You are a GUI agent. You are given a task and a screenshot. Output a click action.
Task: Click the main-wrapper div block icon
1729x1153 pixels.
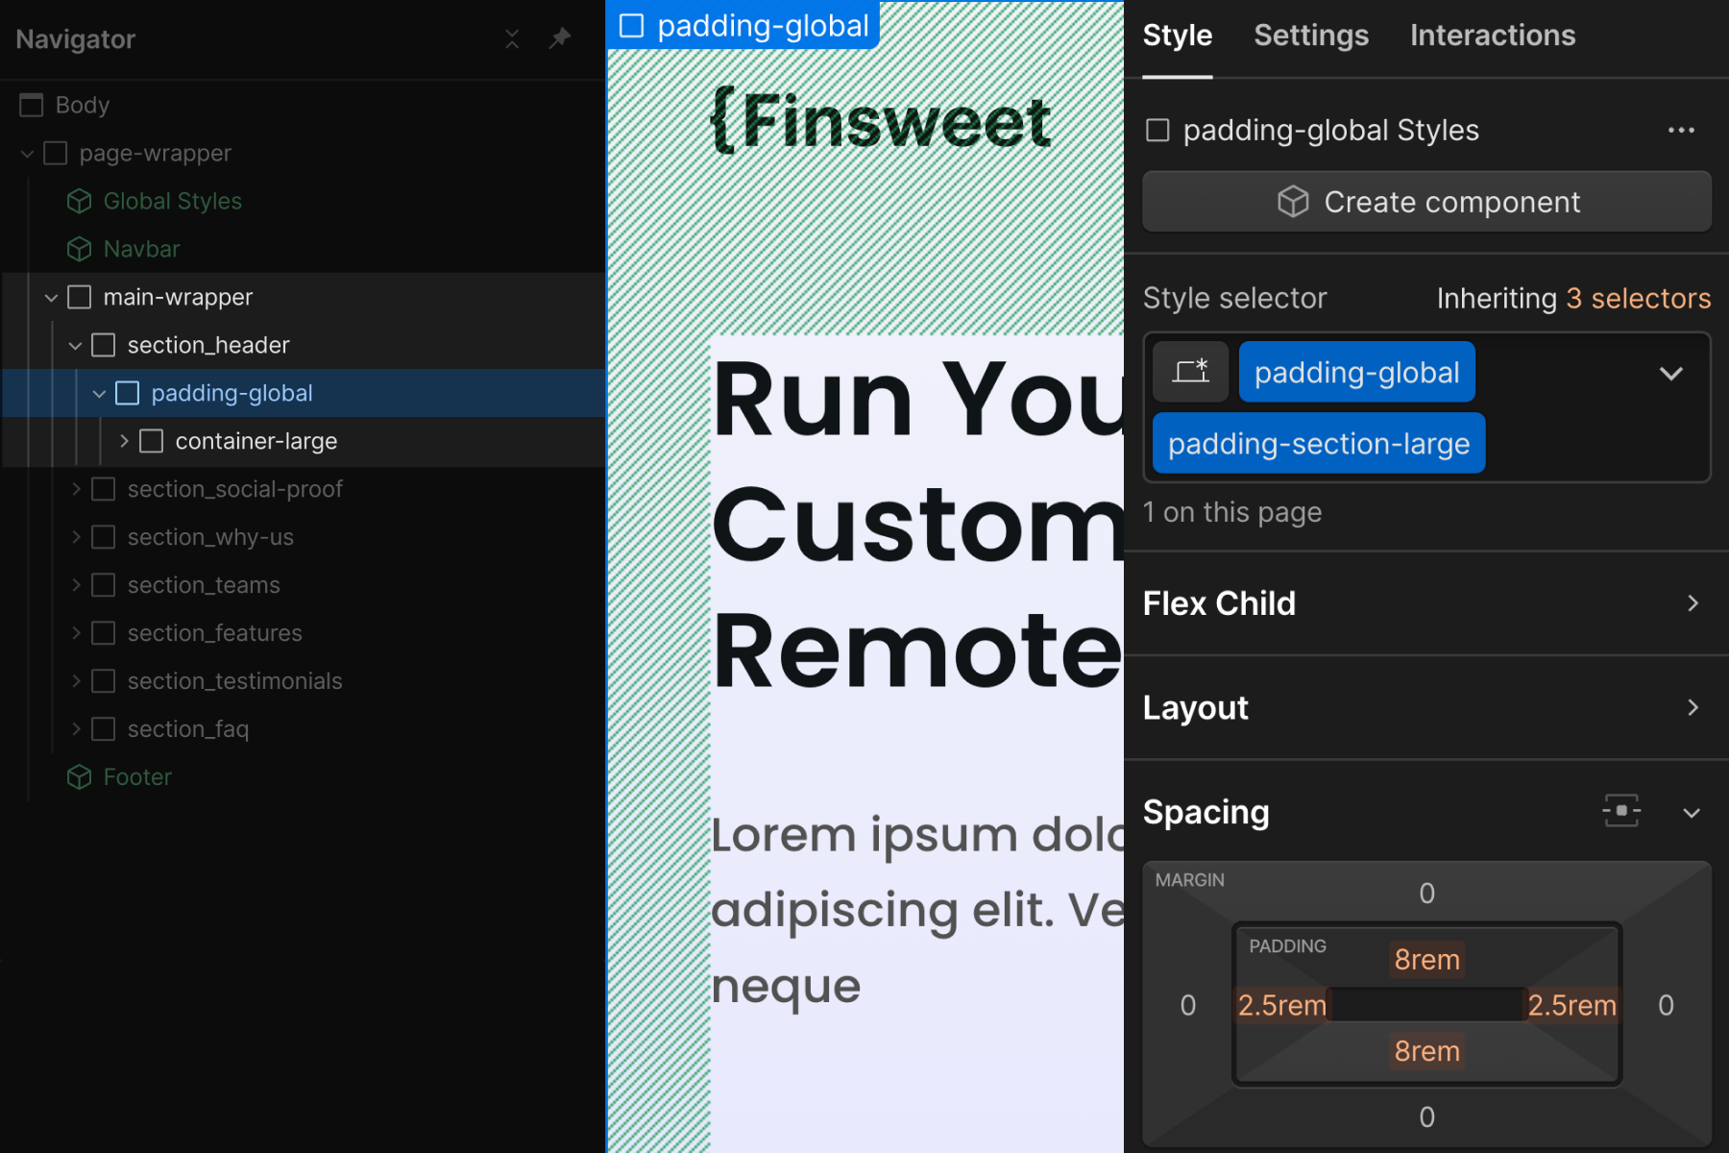(80, 297)
